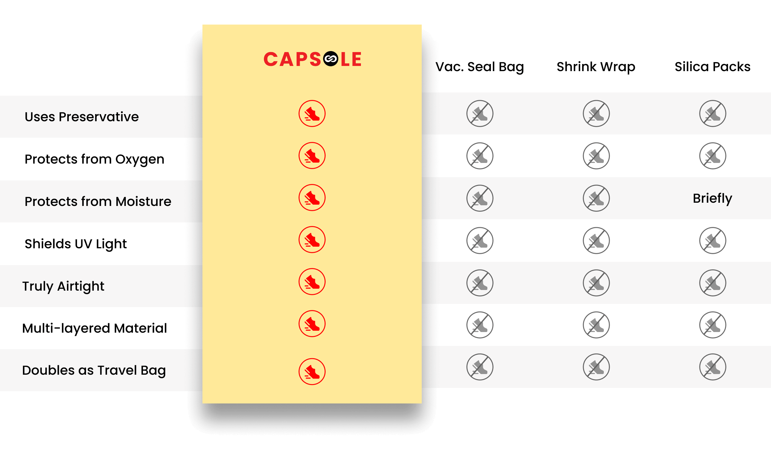
Task: Click the red shoe icon for Doubles as Travel Bag
Action: 312,371
